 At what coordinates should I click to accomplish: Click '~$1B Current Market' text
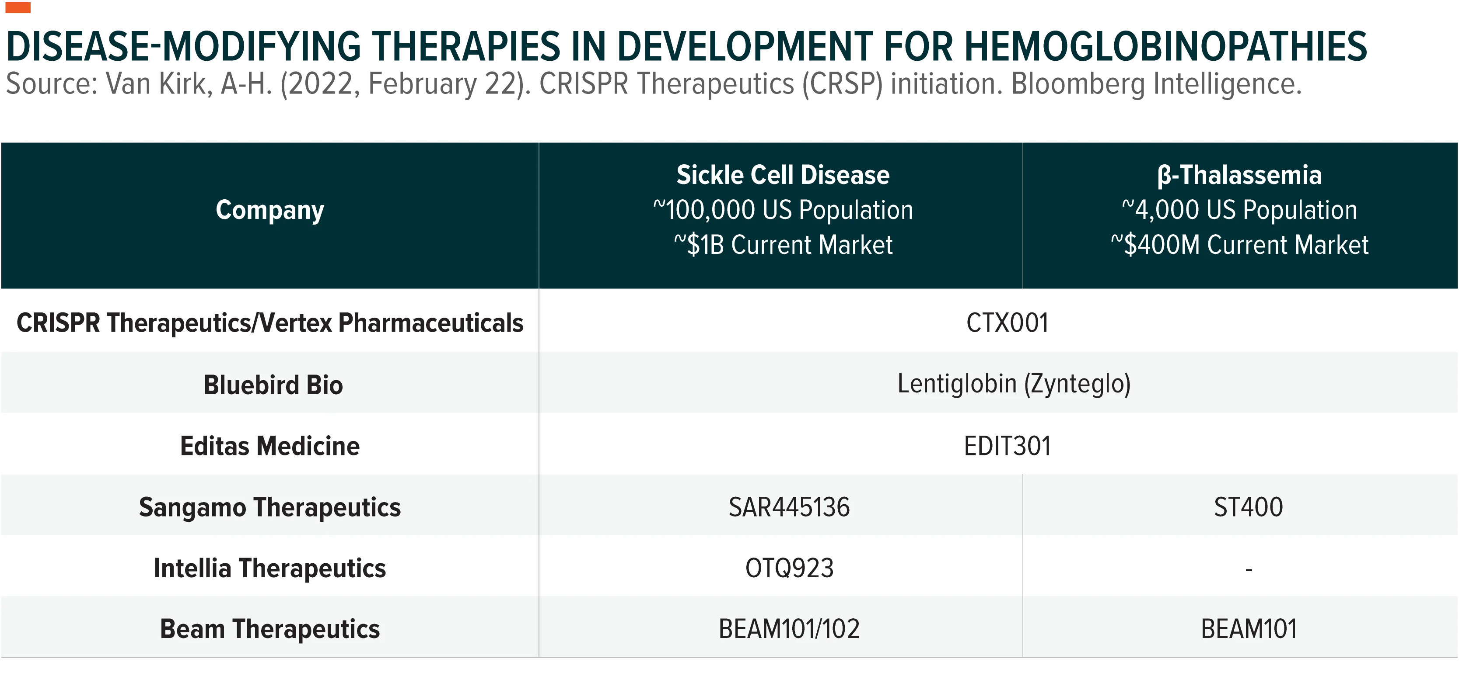[783, 245]
